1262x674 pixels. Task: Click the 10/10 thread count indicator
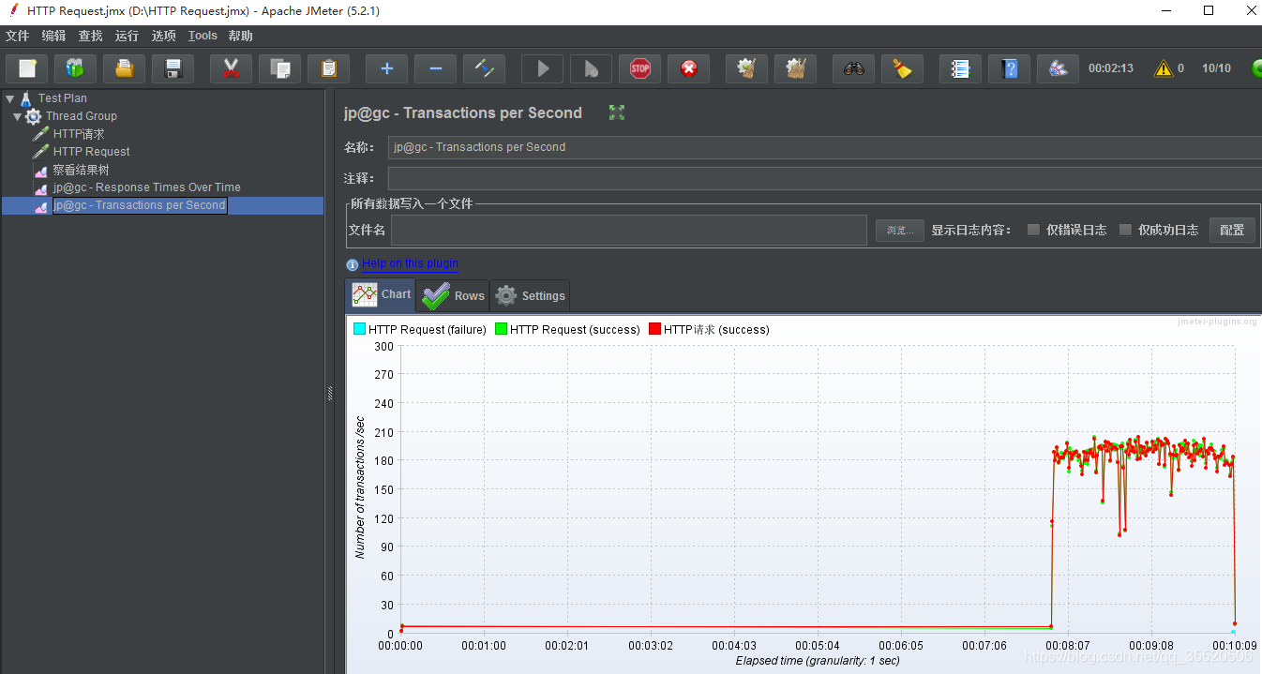1216,68
